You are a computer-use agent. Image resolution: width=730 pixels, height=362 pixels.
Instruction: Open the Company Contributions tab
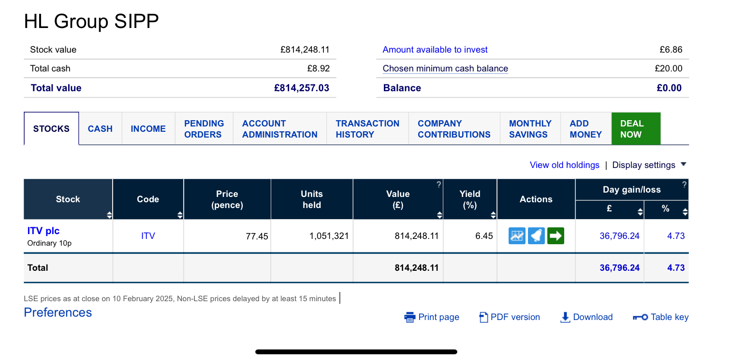point(454,129)
